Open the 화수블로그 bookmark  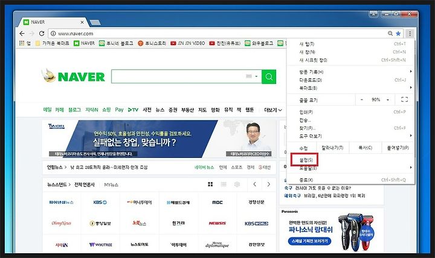point(259,43)
